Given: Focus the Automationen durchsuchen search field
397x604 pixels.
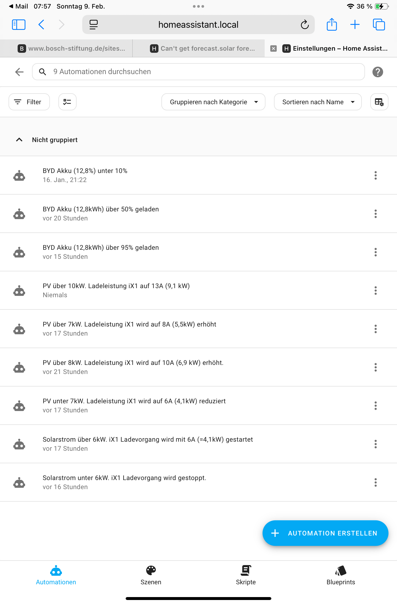Looking at the screenshot, I should 198,72.
